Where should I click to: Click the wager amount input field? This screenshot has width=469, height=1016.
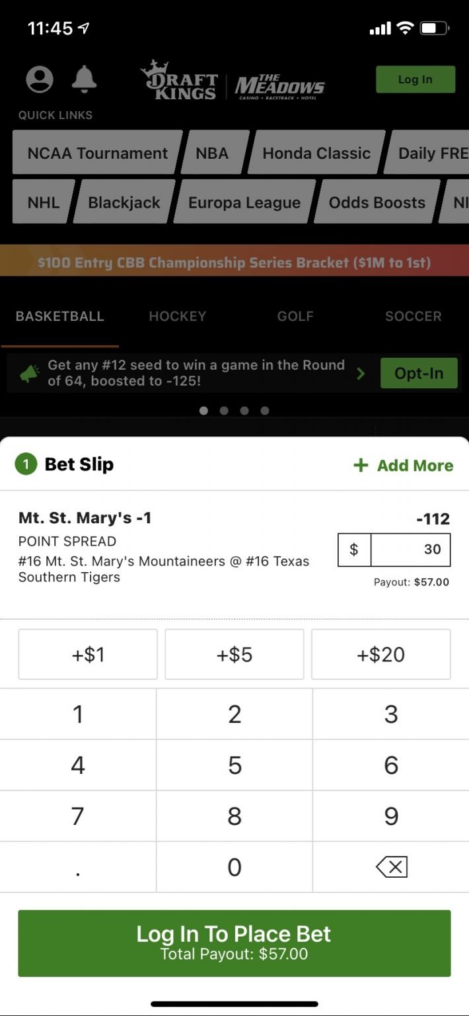pyautogui.click(x=410, y=550)
